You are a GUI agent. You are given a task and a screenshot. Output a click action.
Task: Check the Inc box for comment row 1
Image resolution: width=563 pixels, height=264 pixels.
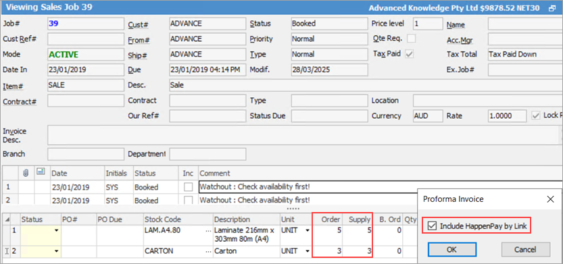[x=188, y=187]
